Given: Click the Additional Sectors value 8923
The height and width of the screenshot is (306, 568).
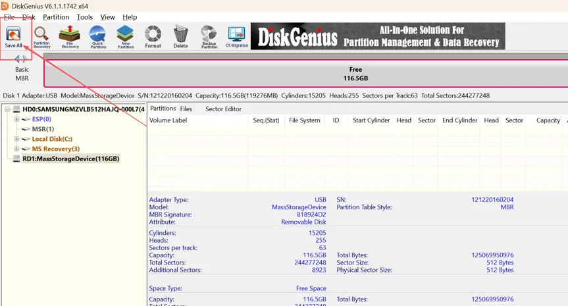Looking at the screenshot, I should [319, 270].
